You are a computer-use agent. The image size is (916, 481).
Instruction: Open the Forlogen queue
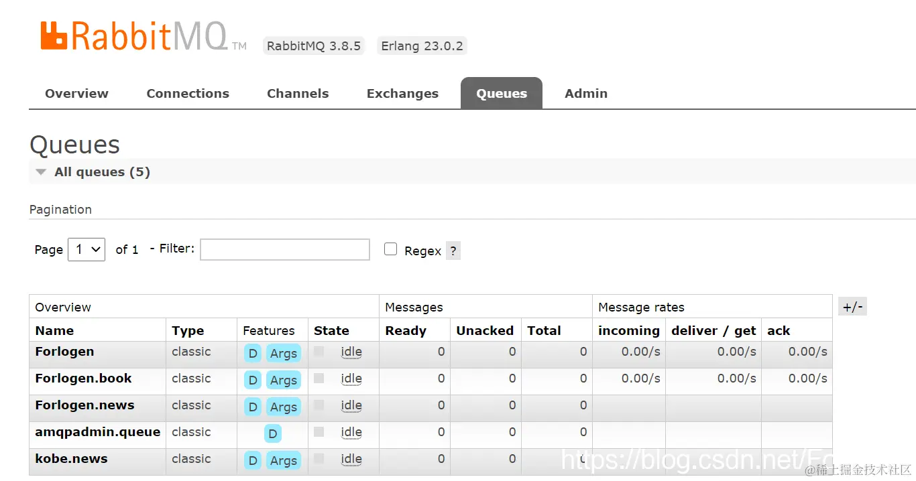(64, 352)
